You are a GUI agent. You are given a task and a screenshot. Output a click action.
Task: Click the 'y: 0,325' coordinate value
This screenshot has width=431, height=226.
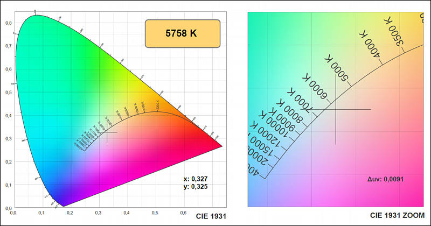(196, 187)
